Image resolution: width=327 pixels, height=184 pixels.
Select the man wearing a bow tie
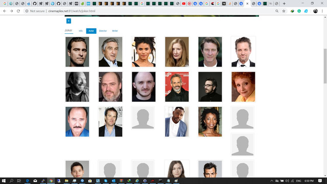point(243,52)
